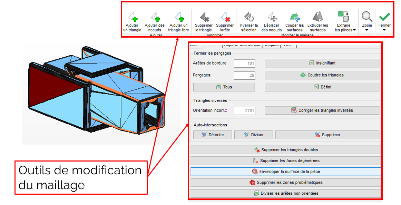
Task: Click the Arêtes de bordure value field
Action: [x=244, y=64]
